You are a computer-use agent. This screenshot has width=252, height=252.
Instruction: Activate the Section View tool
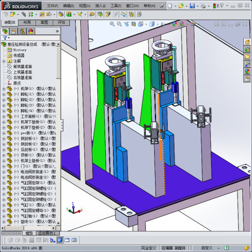tap(133, 24)
